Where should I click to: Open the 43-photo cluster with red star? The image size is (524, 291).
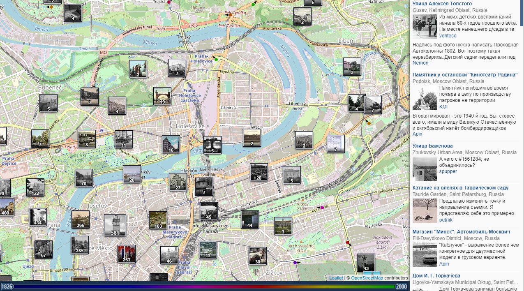pos(366,263)
